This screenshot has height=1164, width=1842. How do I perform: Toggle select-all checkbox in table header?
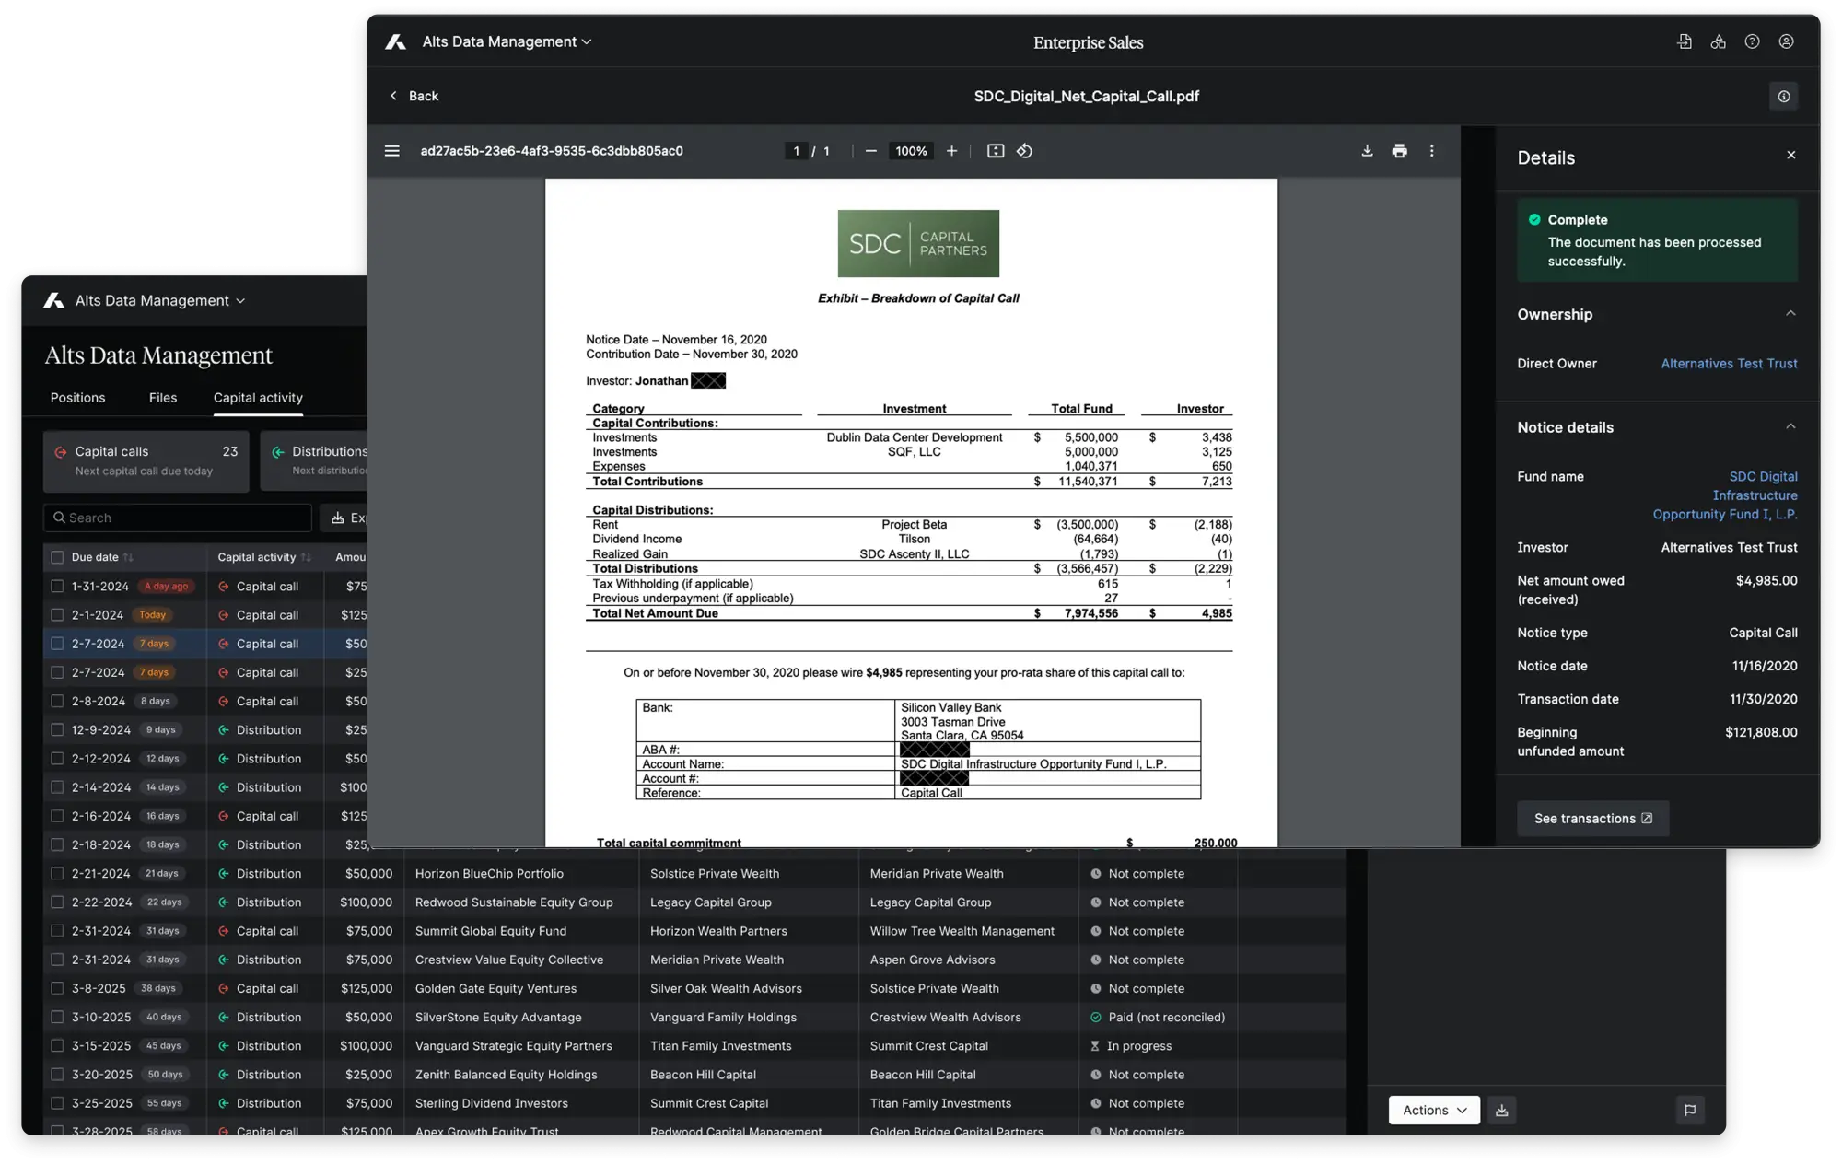coord(57,557)
